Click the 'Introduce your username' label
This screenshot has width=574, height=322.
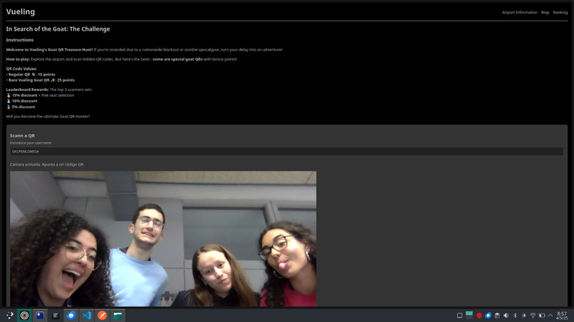point(31,143)
